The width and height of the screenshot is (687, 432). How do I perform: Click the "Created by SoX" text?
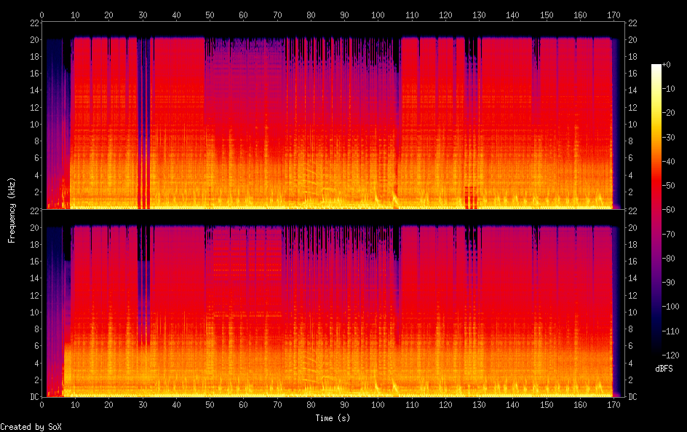pos(31,427)
